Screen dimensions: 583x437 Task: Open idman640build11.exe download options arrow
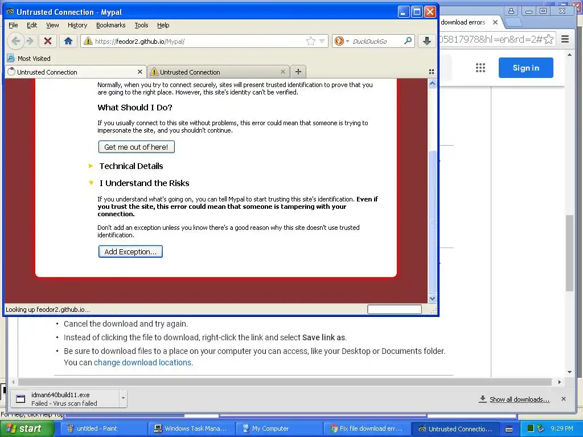point(123,399)
